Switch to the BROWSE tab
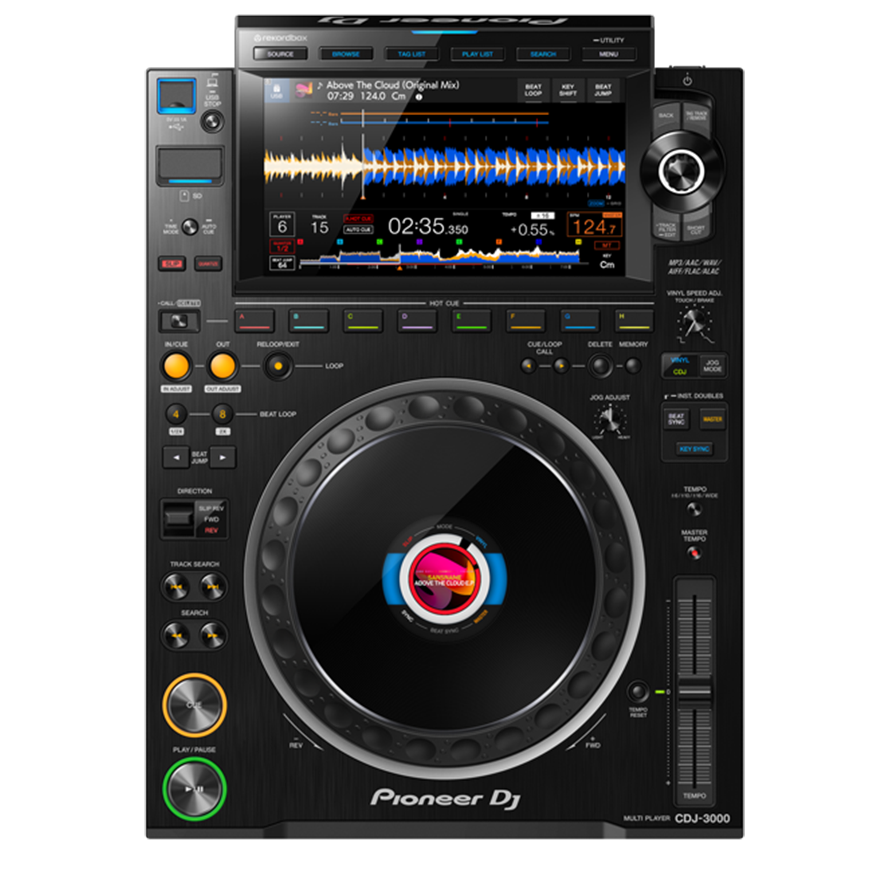 coord(346,54)
